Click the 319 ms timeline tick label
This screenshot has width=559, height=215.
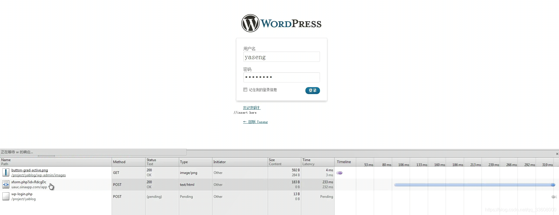coord(547,165)
